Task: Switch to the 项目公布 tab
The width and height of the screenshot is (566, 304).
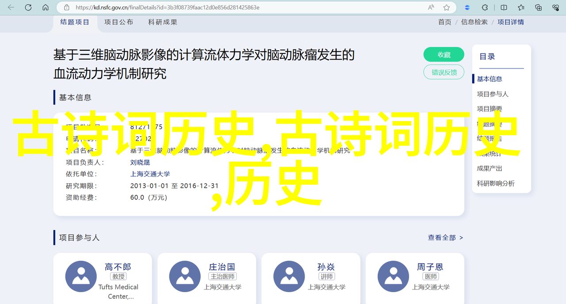Action: pyautogui.click(x=119, y=22)
